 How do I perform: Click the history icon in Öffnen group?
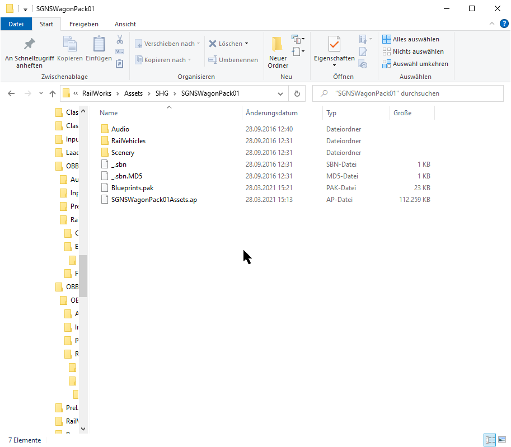363,64
